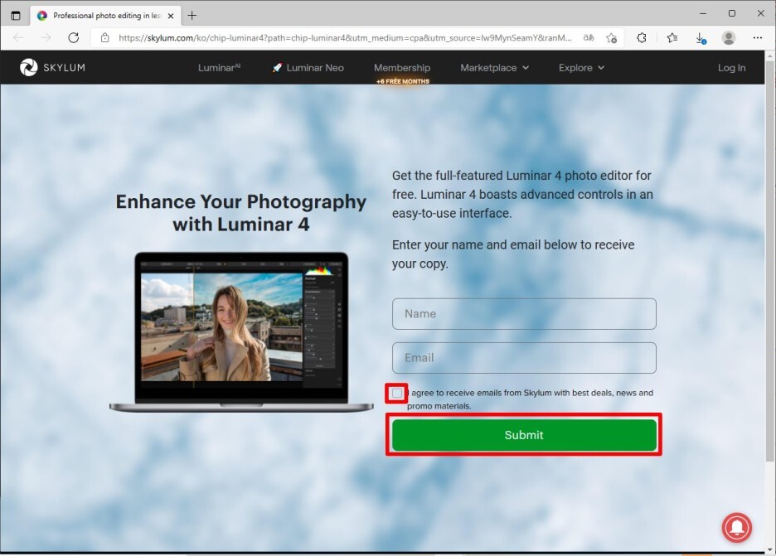Click the profile avatar icon

pos(729,37)
